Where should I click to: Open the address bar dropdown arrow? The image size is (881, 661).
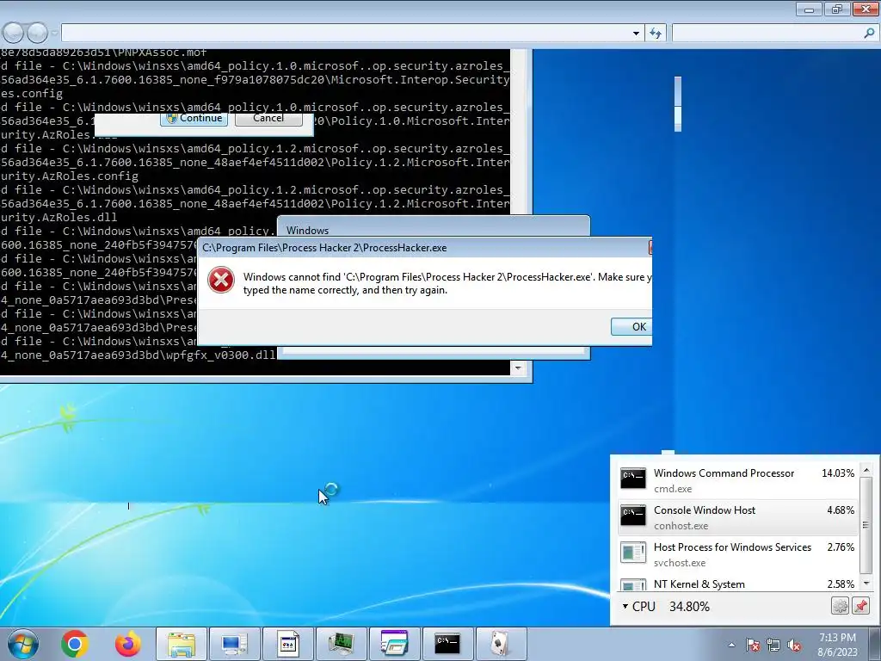tap(636, 34)
